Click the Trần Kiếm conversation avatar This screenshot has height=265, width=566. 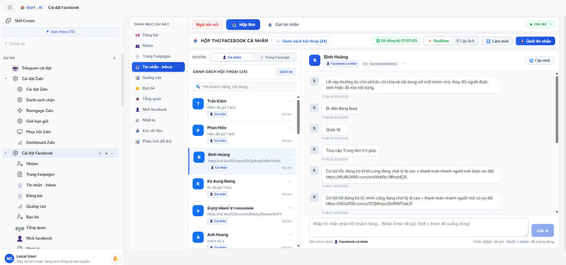coord(198,104)
